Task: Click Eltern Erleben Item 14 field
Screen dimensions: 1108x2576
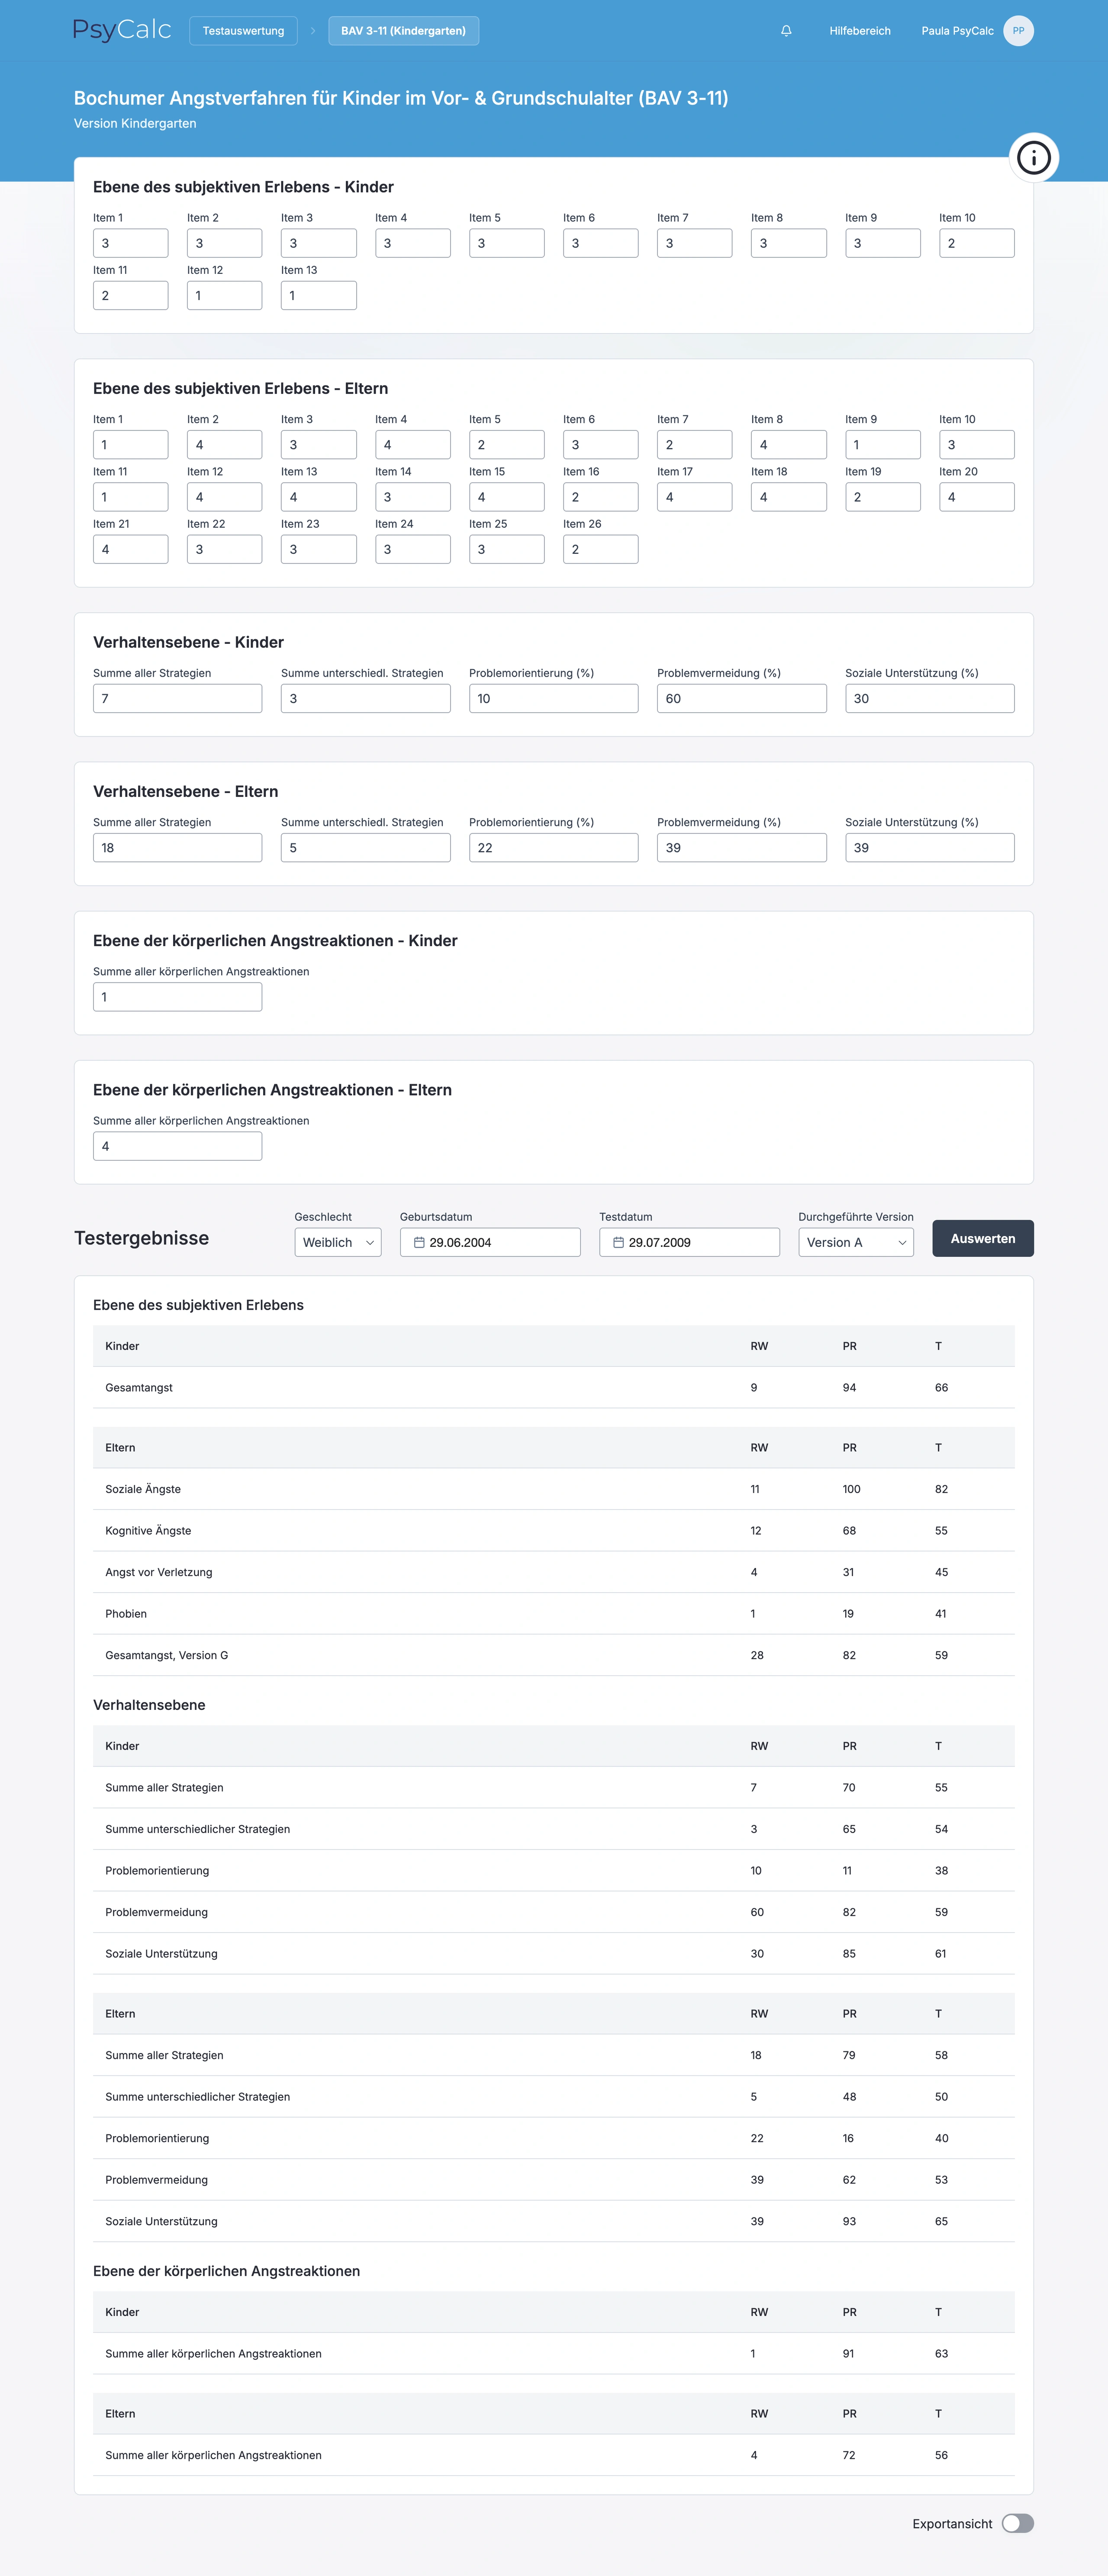Action: point(413,497)
